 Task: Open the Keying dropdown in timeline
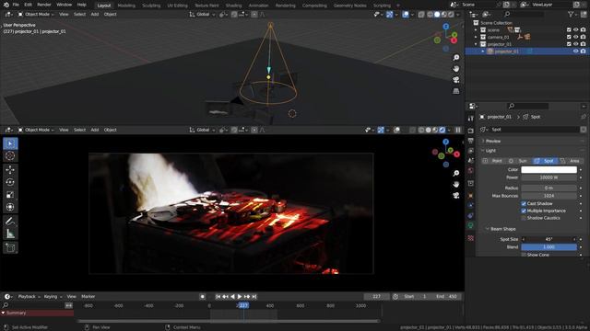(x=53, y=296)
